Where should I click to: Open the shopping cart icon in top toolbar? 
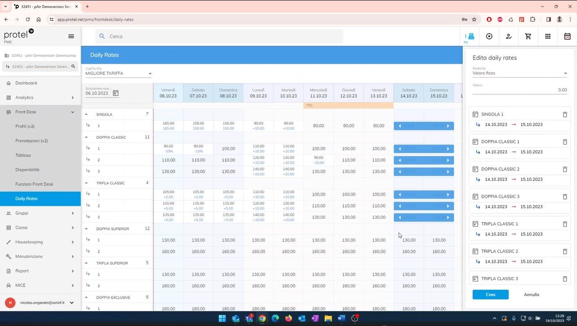click(x=528, y=36)
